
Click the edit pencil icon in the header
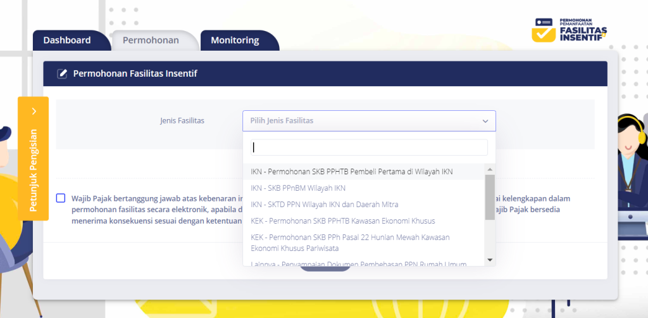pos(62,74)
